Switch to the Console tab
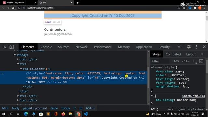Viewport: 208px width, 117px height. 46,47
